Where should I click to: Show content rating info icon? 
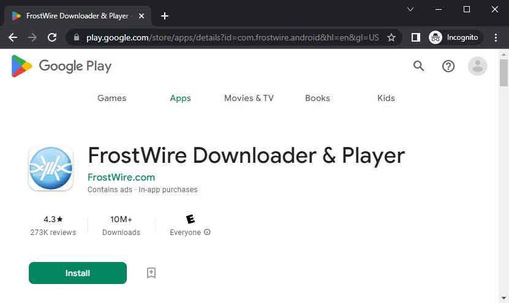pos(207,232)
